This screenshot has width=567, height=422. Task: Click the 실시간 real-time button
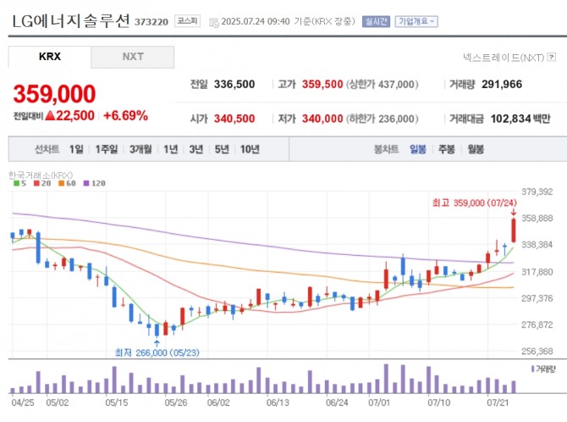(x=376, y=21)
